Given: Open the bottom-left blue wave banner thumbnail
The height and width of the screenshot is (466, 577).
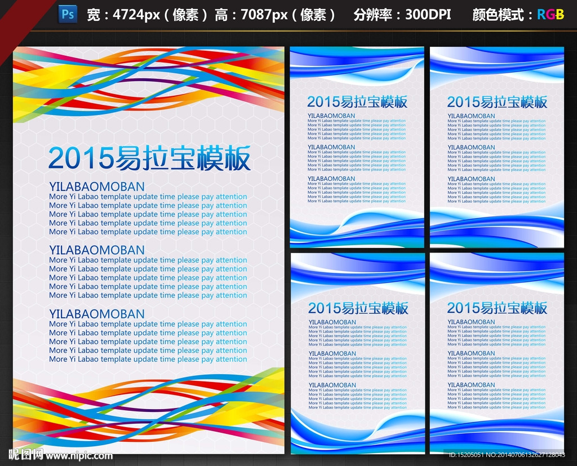Looking at the screenshot, I should click(x=358, y=353).
